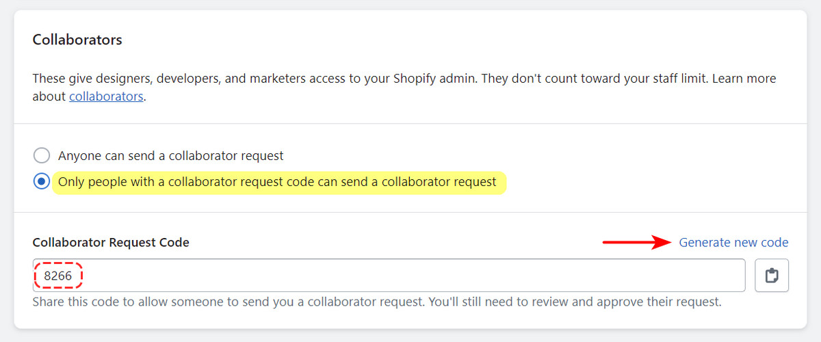Click the 'Learn more about' text
821x342 pixels.
pos(744,78)
